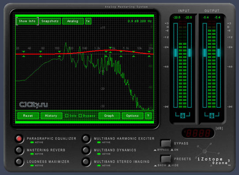Toggle Paragraphic Equalizer active indicator

click(x=32, y=142)
